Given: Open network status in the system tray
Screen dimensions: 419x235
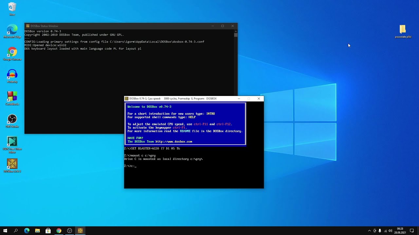Looking at the screenshot, I should [x=385, y=231].
